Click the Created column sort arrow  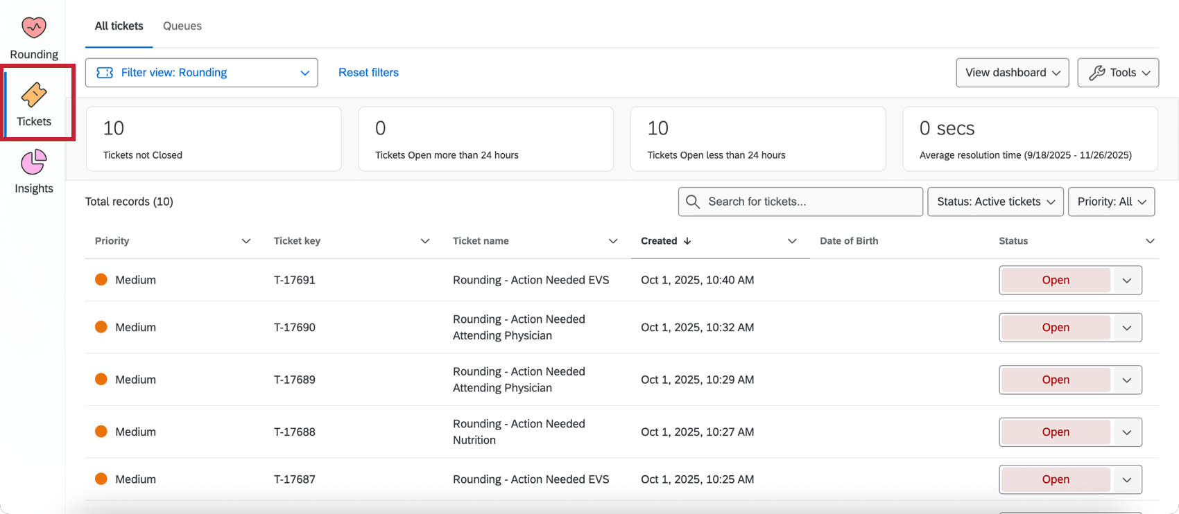pos(687,241)
